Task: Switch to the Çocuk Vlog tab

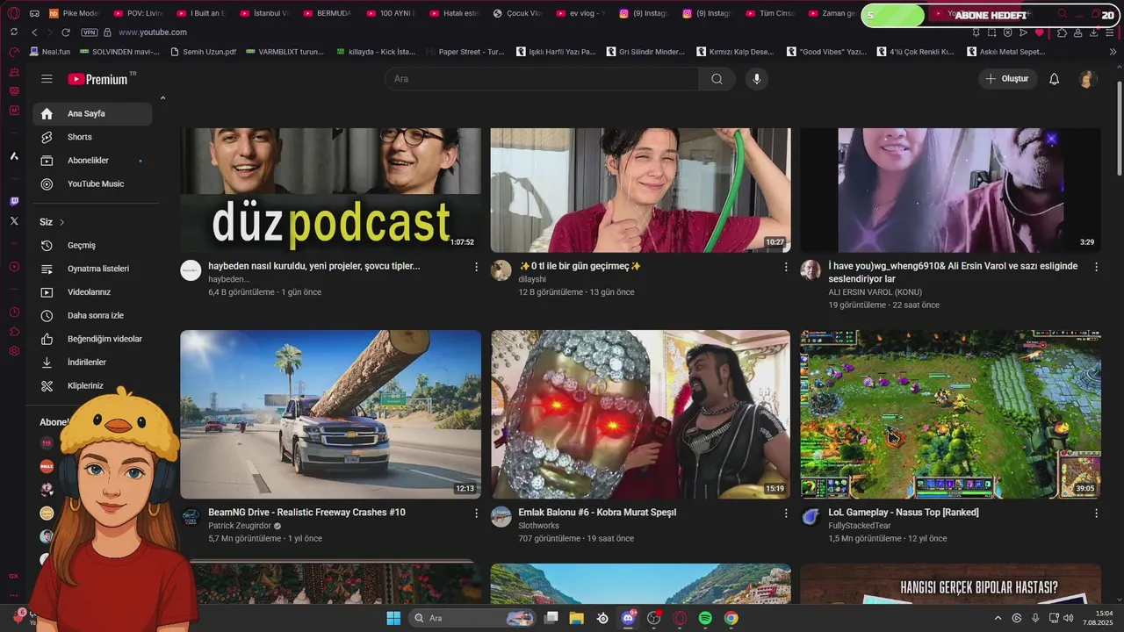Action: click(x=516, y=13)
